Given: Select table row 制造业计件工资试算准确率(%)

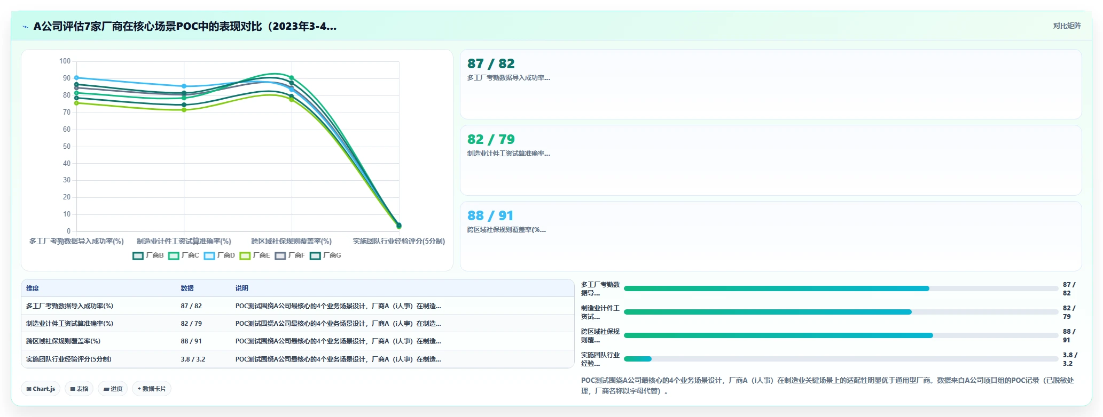Looking at the screenshot, I should click(298, 324).
